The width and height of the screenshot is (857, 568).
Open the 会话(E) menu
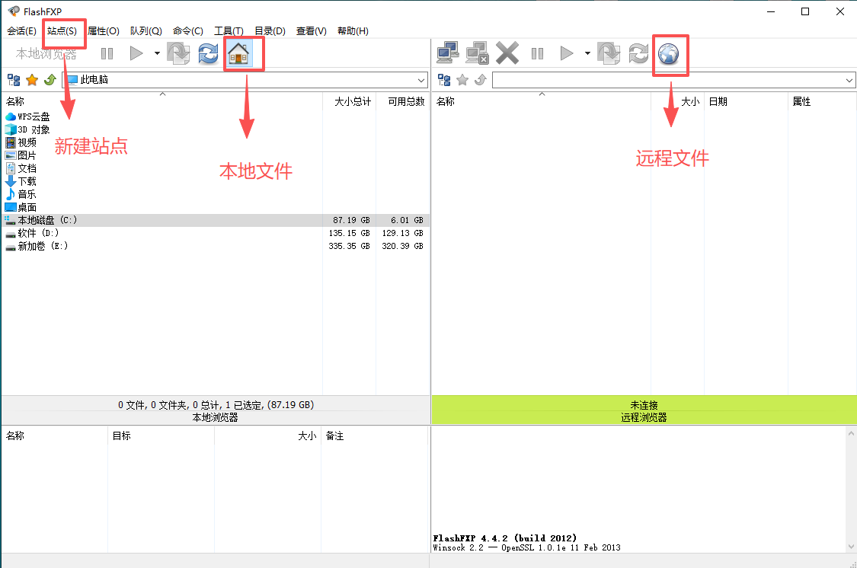click(21, 31)
